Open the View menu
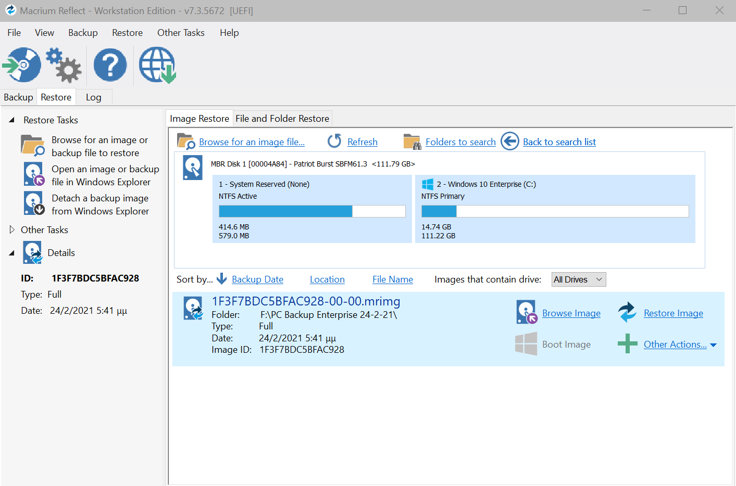Screen dimensions: 736x486 (44, 33)
